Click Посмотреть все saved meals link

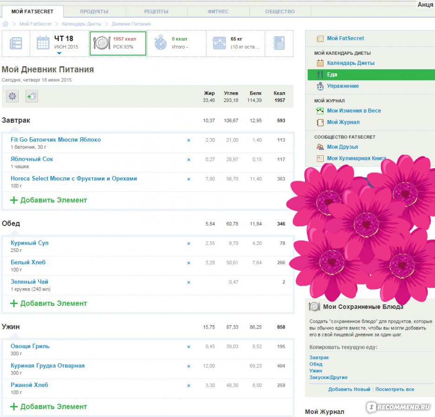(395, 389)
